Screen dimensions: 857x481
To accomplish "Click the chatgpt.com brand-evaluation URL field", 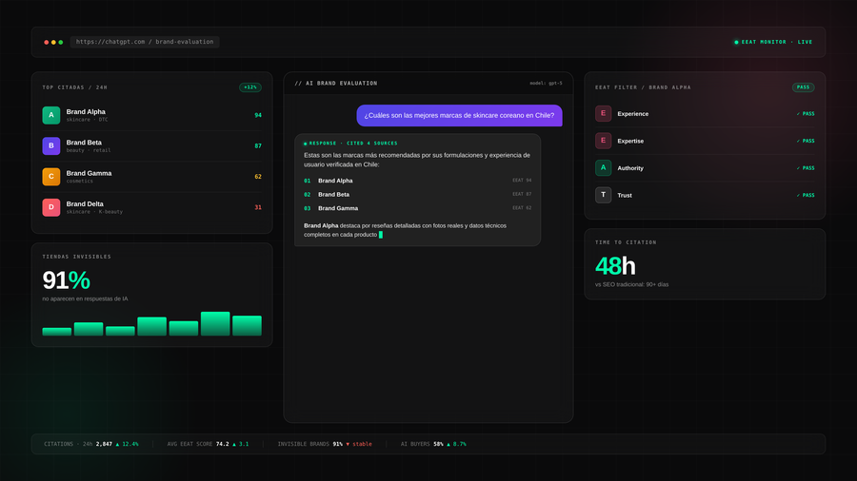I will (x=145, y=42).
